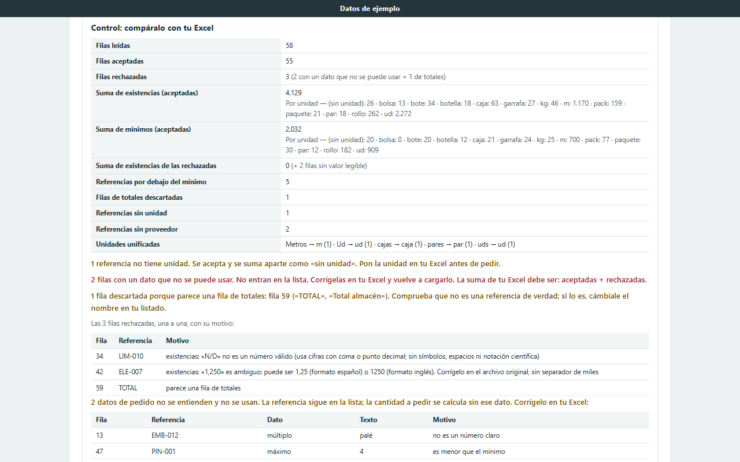Click the "Texto" column header
740x462 pixels.
tap(368, 420)
